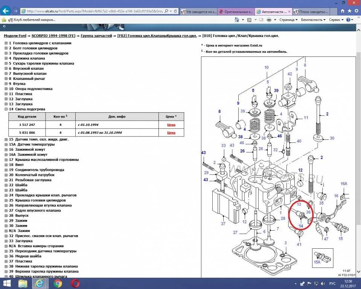Expand item 28 Выпуск
This screenshot has height=289, width=361.
[x=6, y=216]
